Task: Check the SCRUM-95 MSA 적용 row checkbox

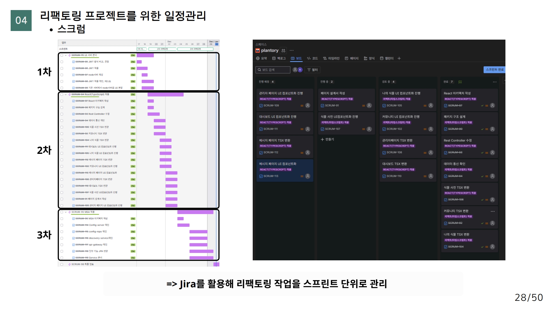Action: pyautogui.click(x=62, y=212)
